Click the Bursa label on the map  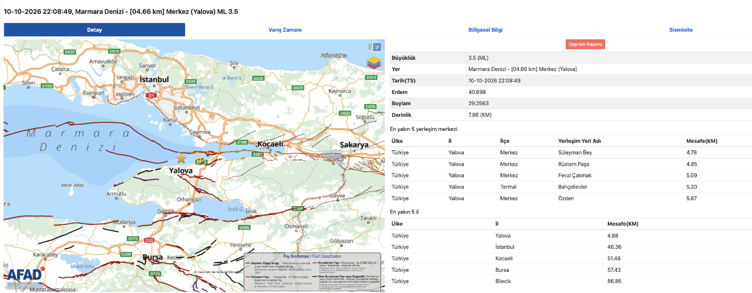click(152, 257)
